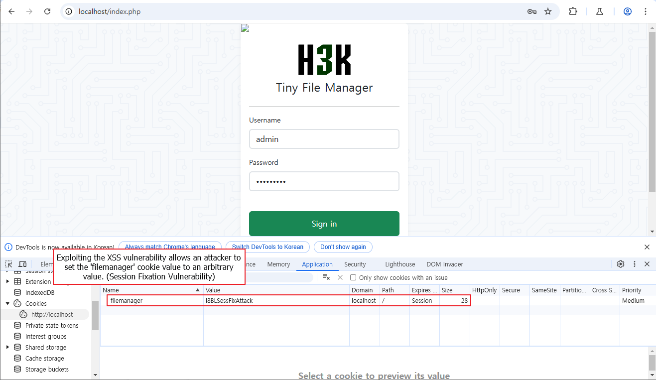656x380 pixels.
Task: Select Storage buckets in the sidebar
Action: pyautogui.click(x=47, y=369)
